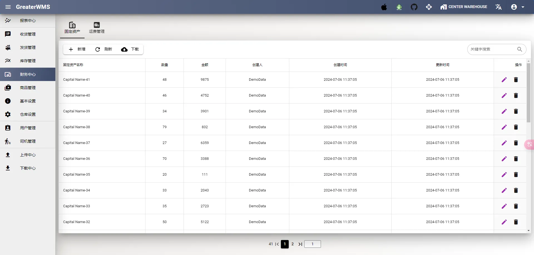The height and width of the screenshot is (255, 534).
Task: Delete Capital Name-39 row
Action: 516,111
